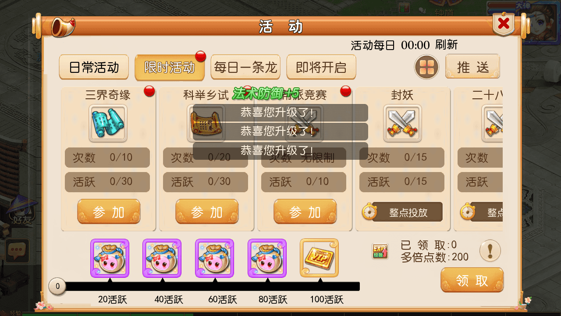561x316 pixels.
Task: Join 三界奇缘 with the 参加 button
Action: tap(109, 212)
